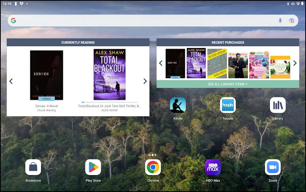The image size is (306, 192).
Task: Open the Library app
Action: point(278,105)
